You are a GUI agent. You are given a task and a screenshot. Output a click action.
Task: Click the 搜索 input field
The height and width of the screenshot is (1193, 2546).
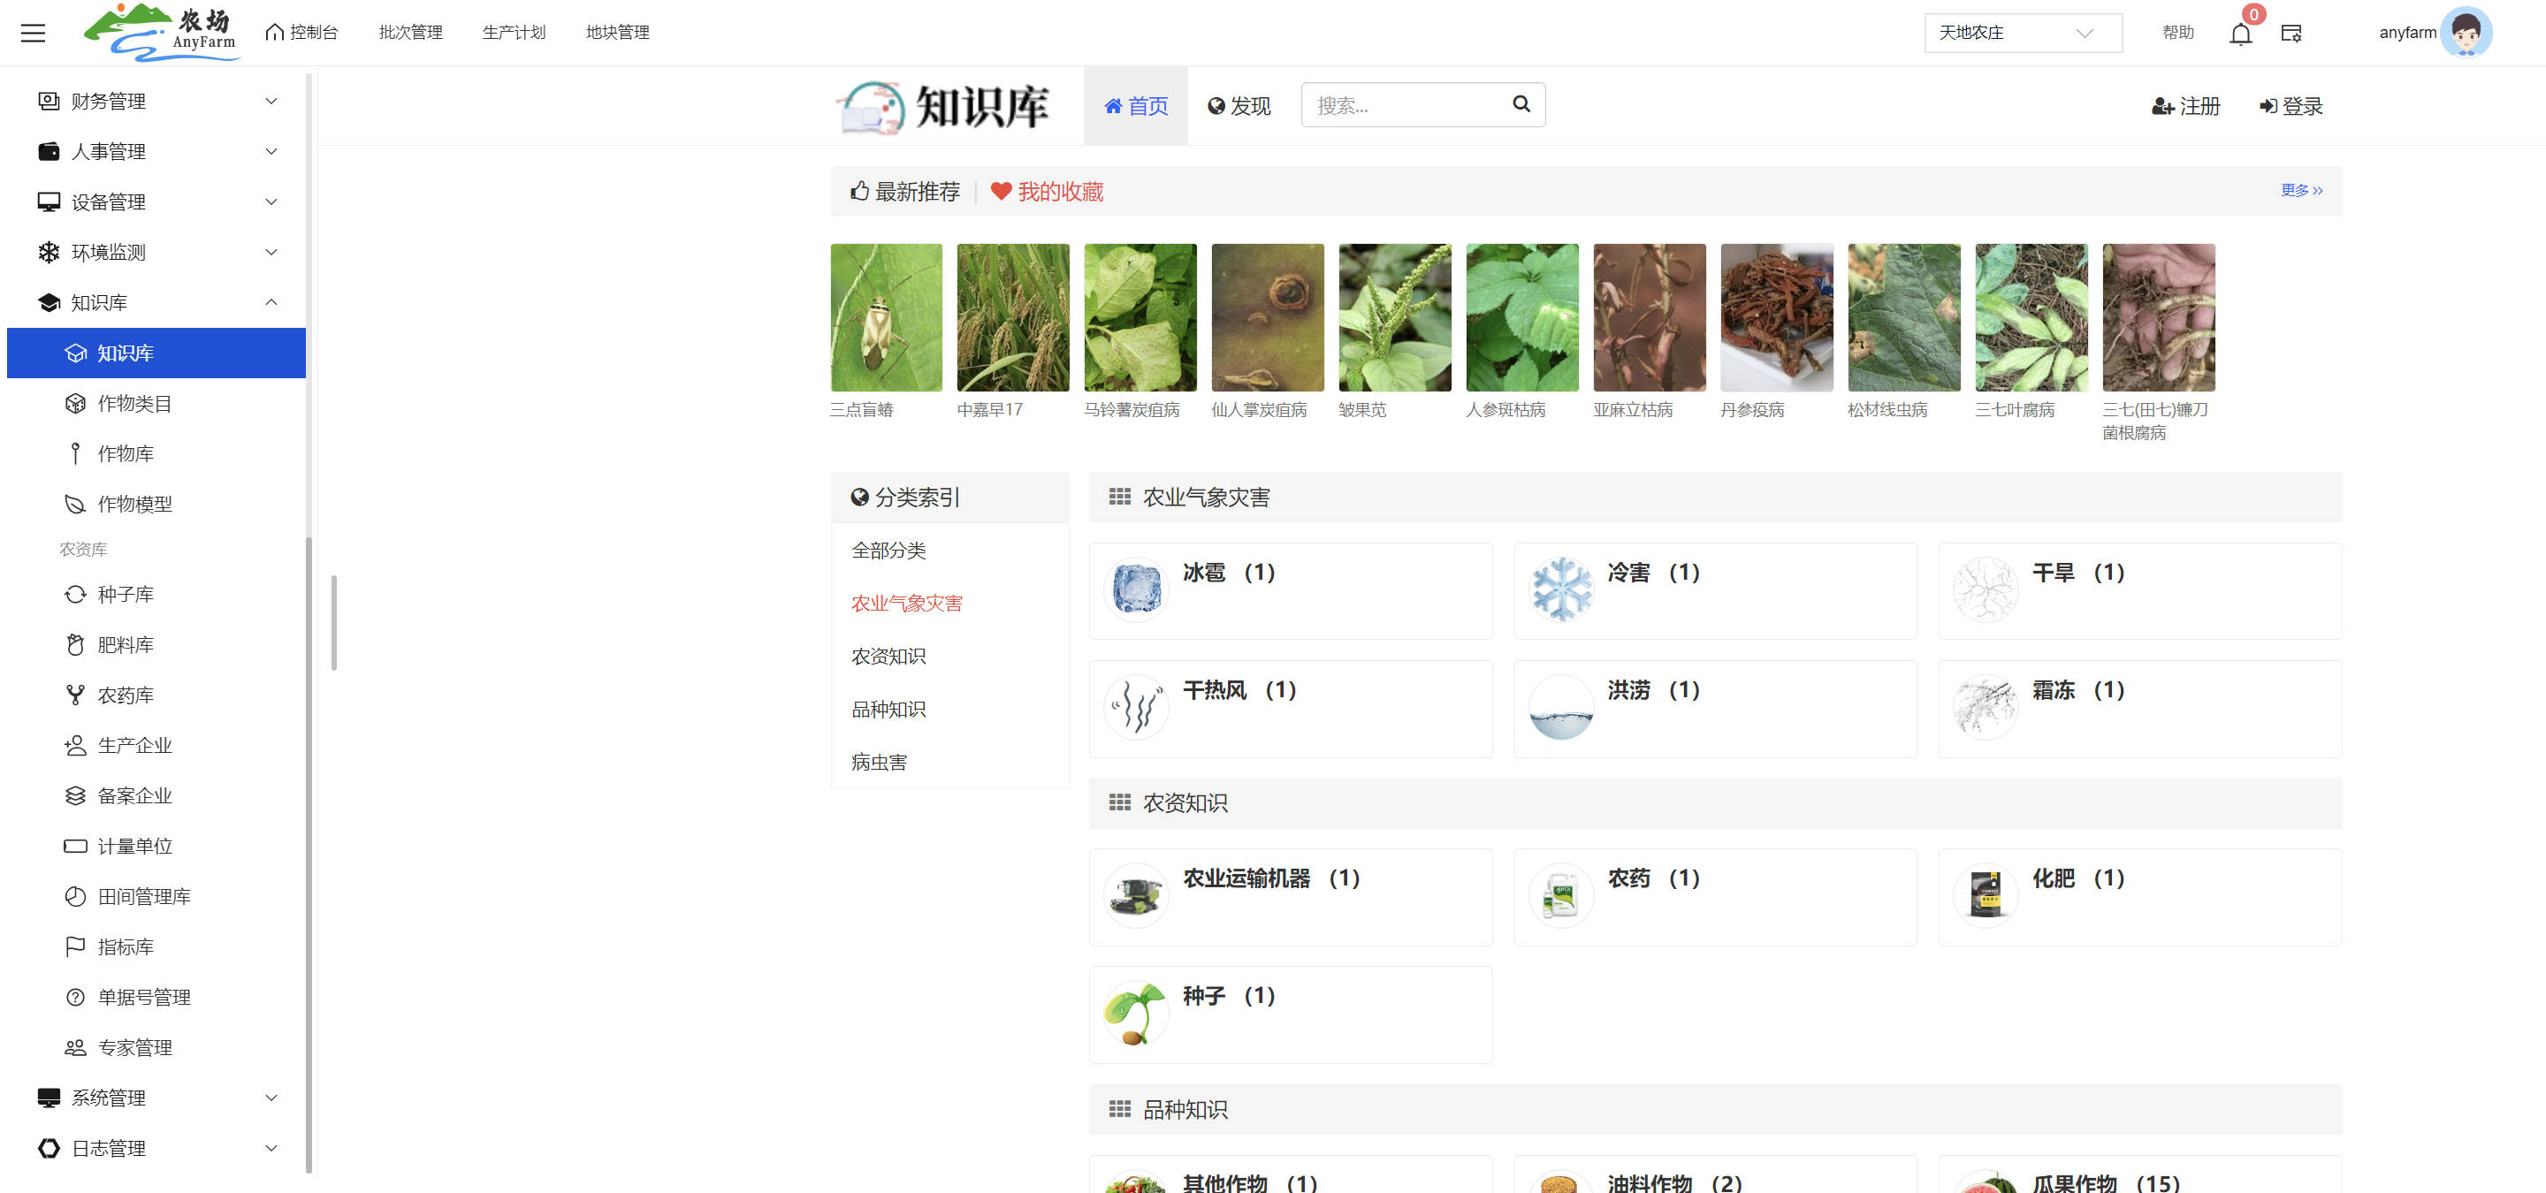click(1404, 104)
